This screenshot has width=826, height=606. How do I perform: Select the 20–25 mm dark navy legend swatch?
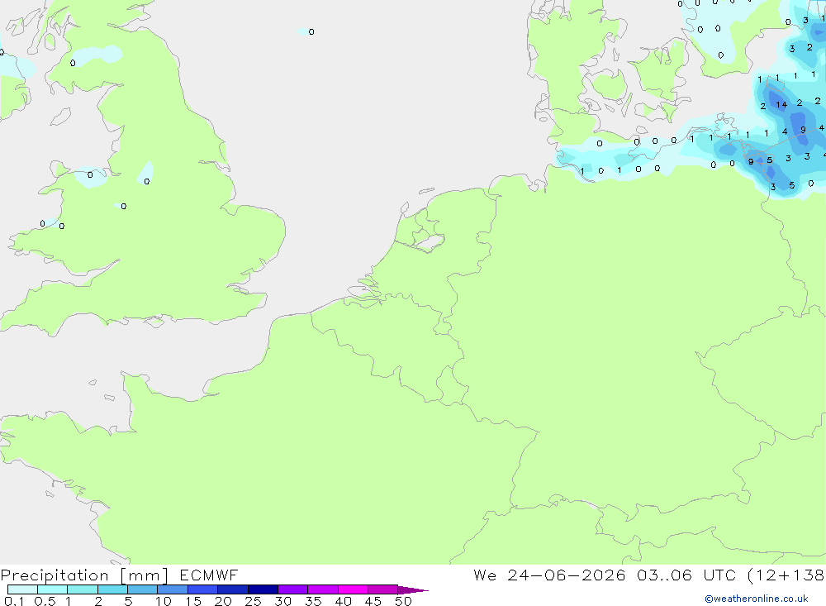[232, 589]
